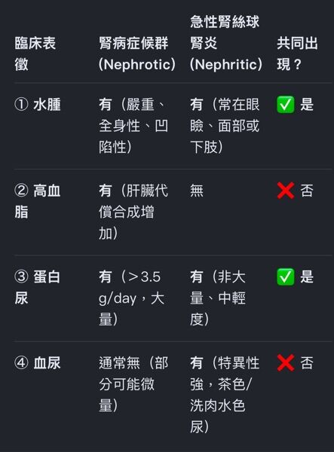The image size is (334, 452).
Task: Select the red X in the 血尿 row
Action: (286, 362)
